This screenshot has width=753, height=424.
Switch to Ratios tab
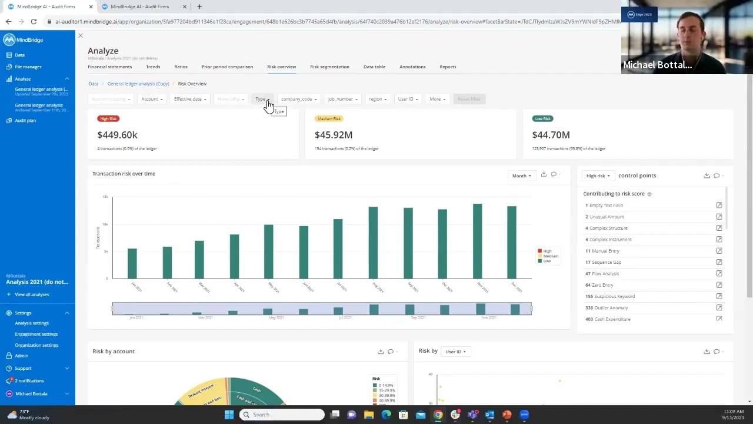181,67
